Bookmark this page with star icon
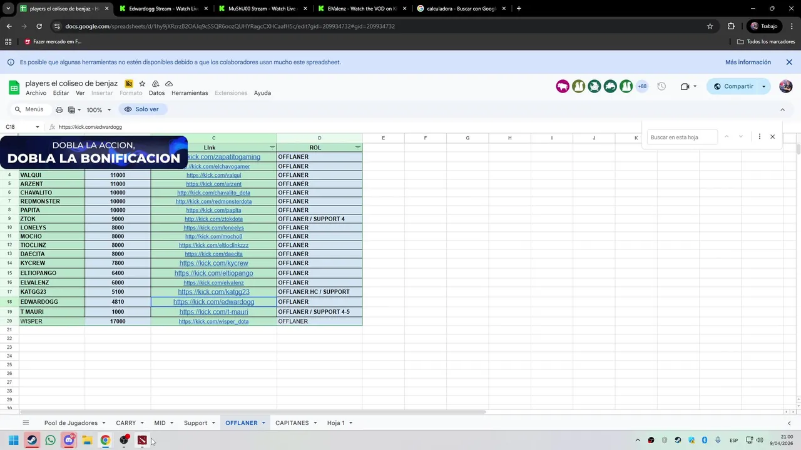The width and height of the screenshot is (801, 450). [710, 26]
